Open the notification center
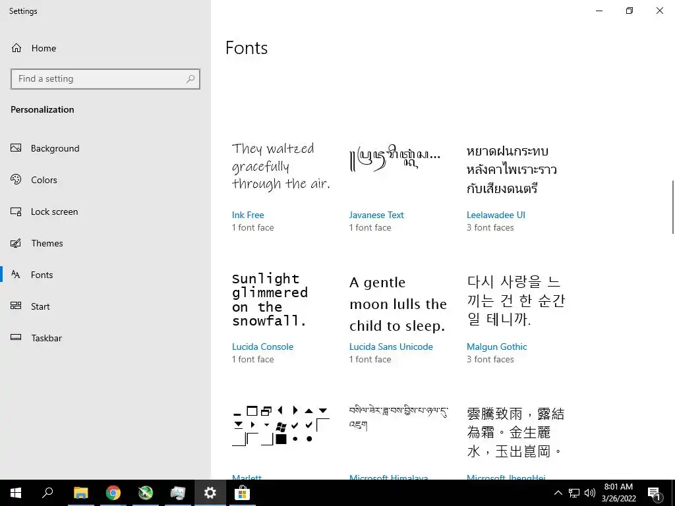The width and height of the screenshot is (675, 506). pyautogui.click(x=655, y=493)
